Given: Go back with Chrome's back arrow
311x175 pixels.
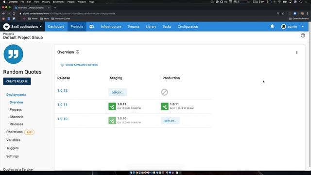Looking at the screenshot, I should tap(3, 14).
